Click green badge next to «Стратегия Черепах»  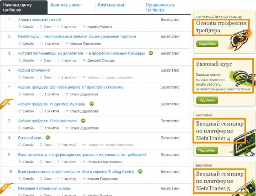151,53
